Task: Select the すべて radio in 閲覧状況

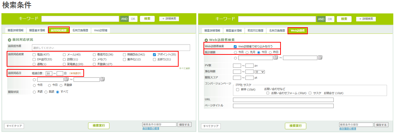Action: click(57, 92)
